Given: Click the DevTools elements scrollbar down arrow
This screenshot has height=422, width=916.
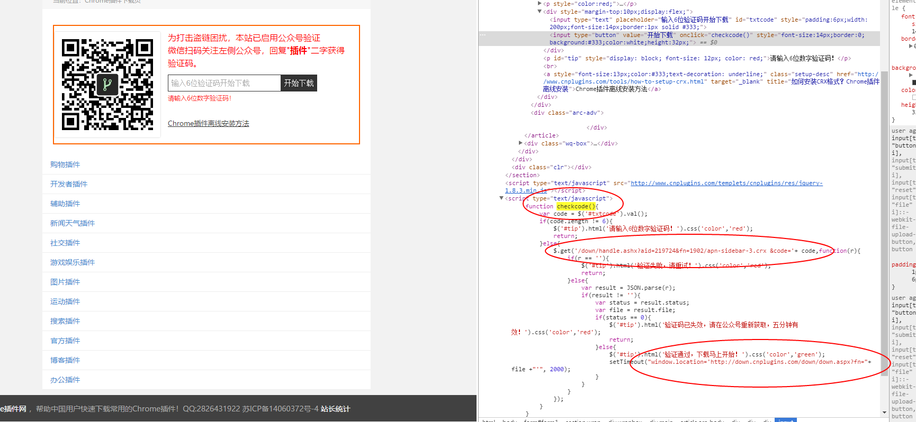Looking at the screenshot, I should pos(884,412).
